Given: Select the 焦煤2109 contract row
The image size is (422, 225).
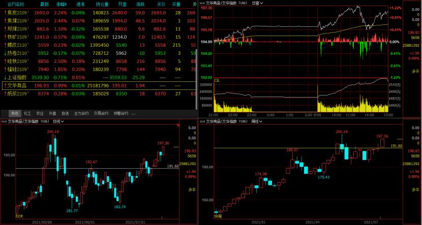Looking at the screenshot, I should [x=99, y=21].
